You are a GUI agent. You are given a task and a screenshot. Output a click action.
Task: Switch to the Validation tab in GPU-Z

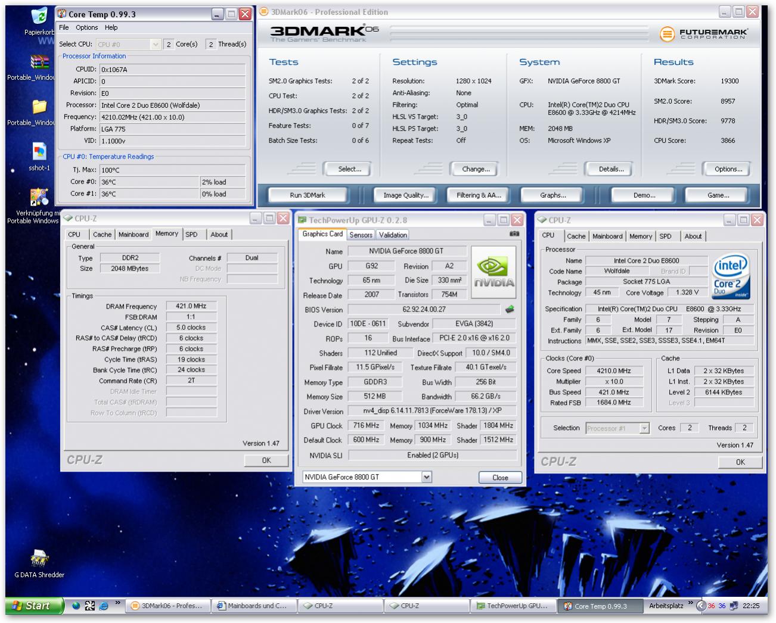[393, 235]
